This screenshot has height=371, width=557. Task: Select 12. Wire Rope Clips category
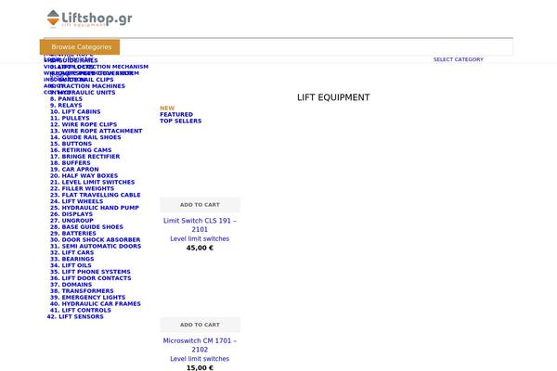coord(84,124)
